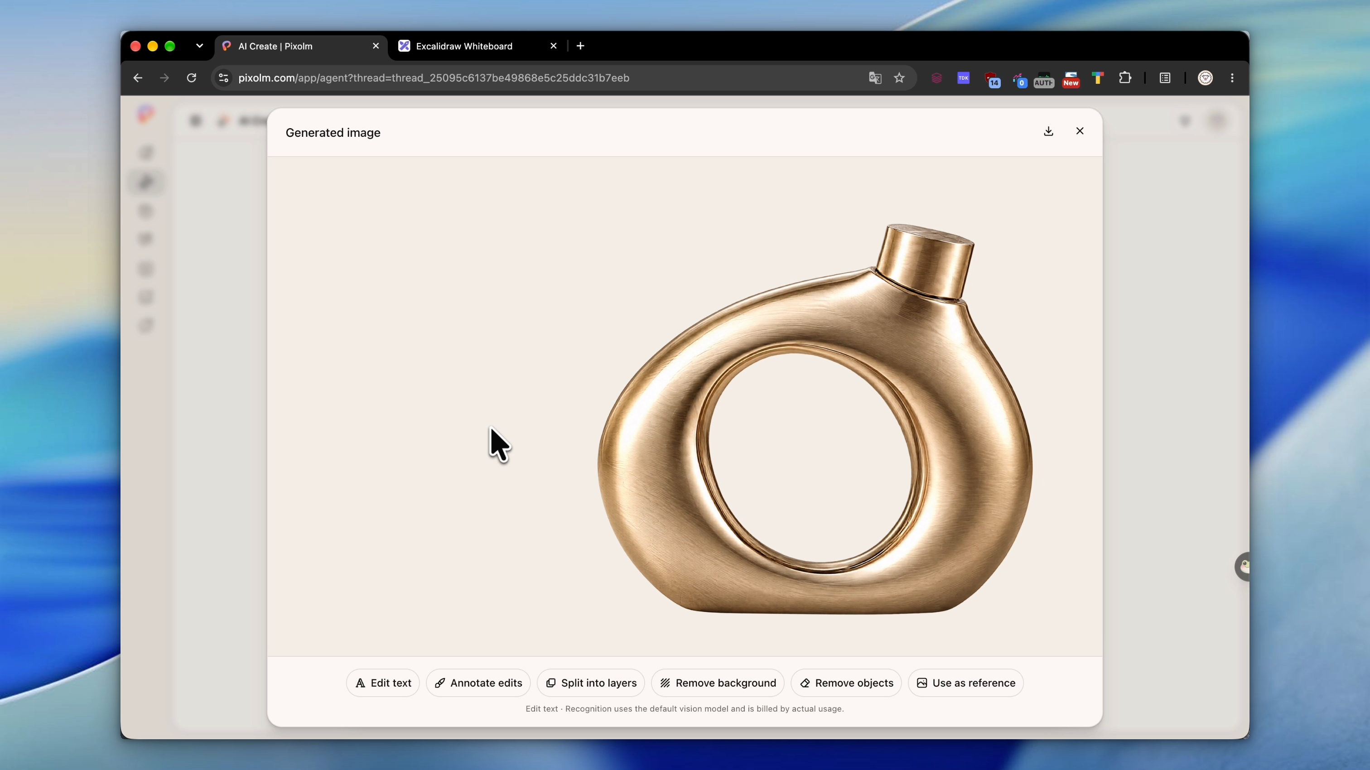The height and width of the screenshot is (770, 1370).
Task: Open the colorful T extension
Action: click(1098, 78)
